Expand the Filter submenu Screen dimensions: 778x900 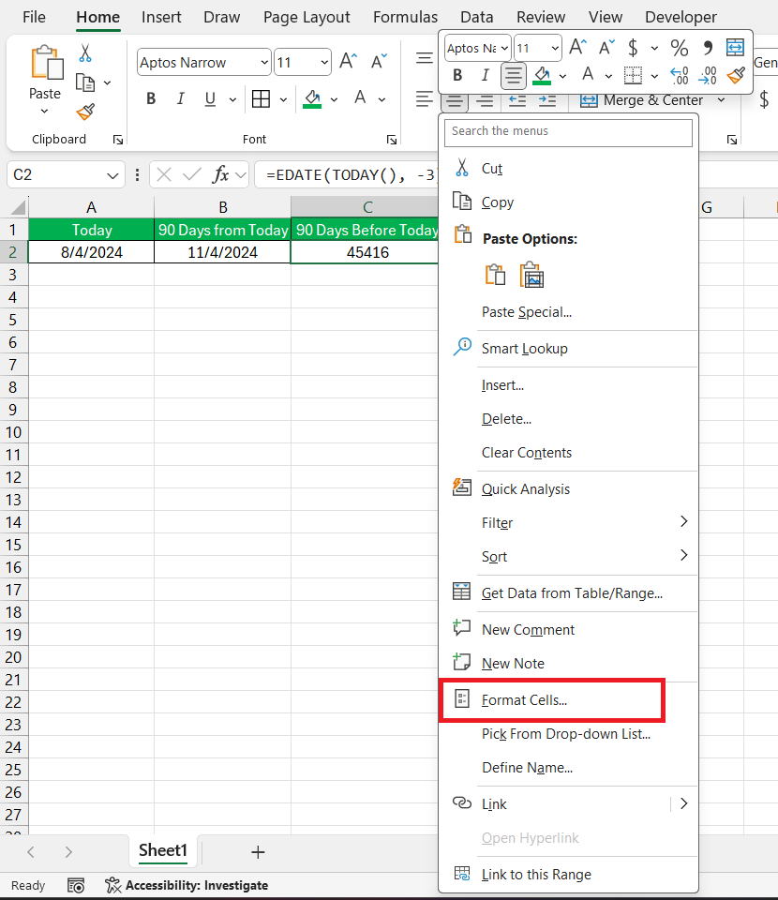click(x=683, y=521)
